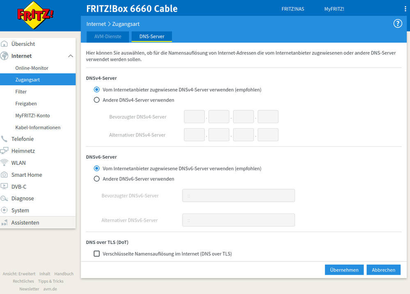Select Andere DNSv4-Server verwenden

(96, 100)
